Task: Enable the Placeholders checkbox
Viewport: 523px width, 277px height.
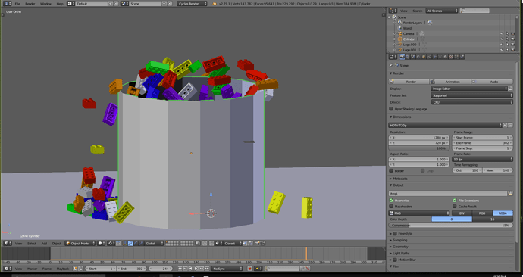Action: coord(391,207)
